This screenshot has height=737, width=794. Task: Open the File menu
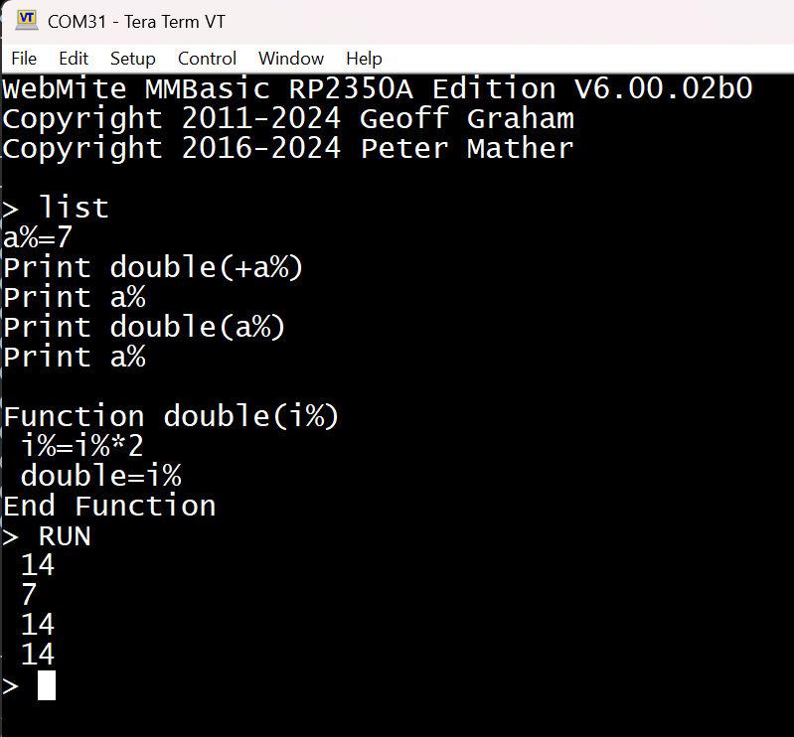24,59
